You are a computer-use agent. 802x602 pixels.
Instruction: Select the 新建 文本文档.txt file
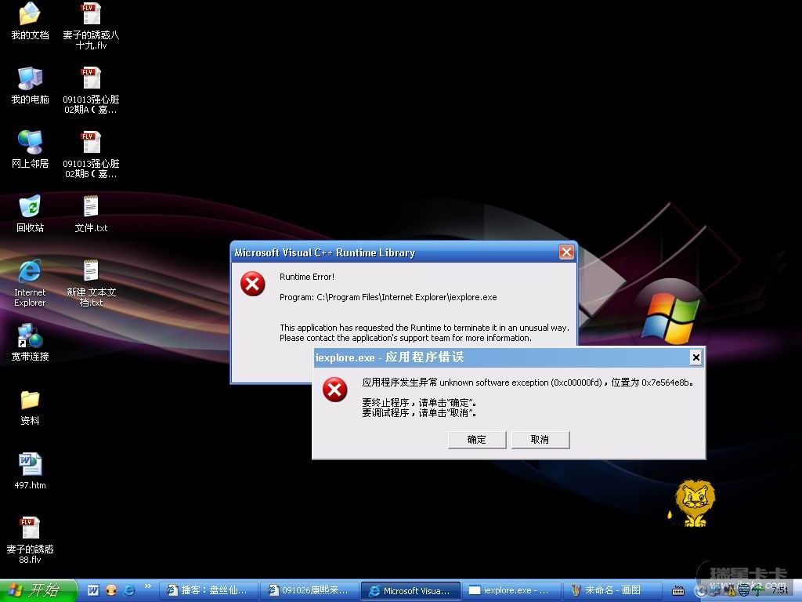point(91,283)
